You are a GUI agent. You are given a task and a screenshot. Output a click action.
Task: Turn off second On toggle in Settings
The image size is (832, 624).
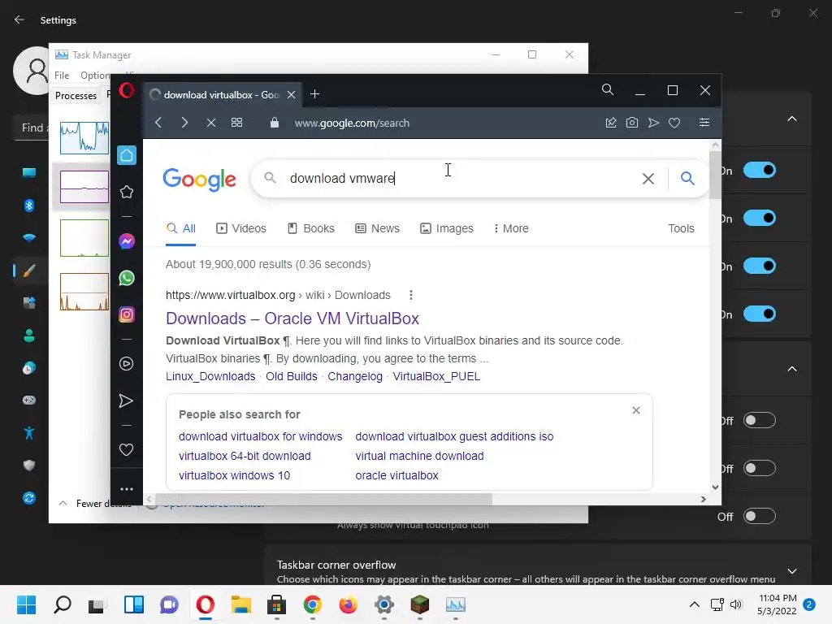[760, 218]
